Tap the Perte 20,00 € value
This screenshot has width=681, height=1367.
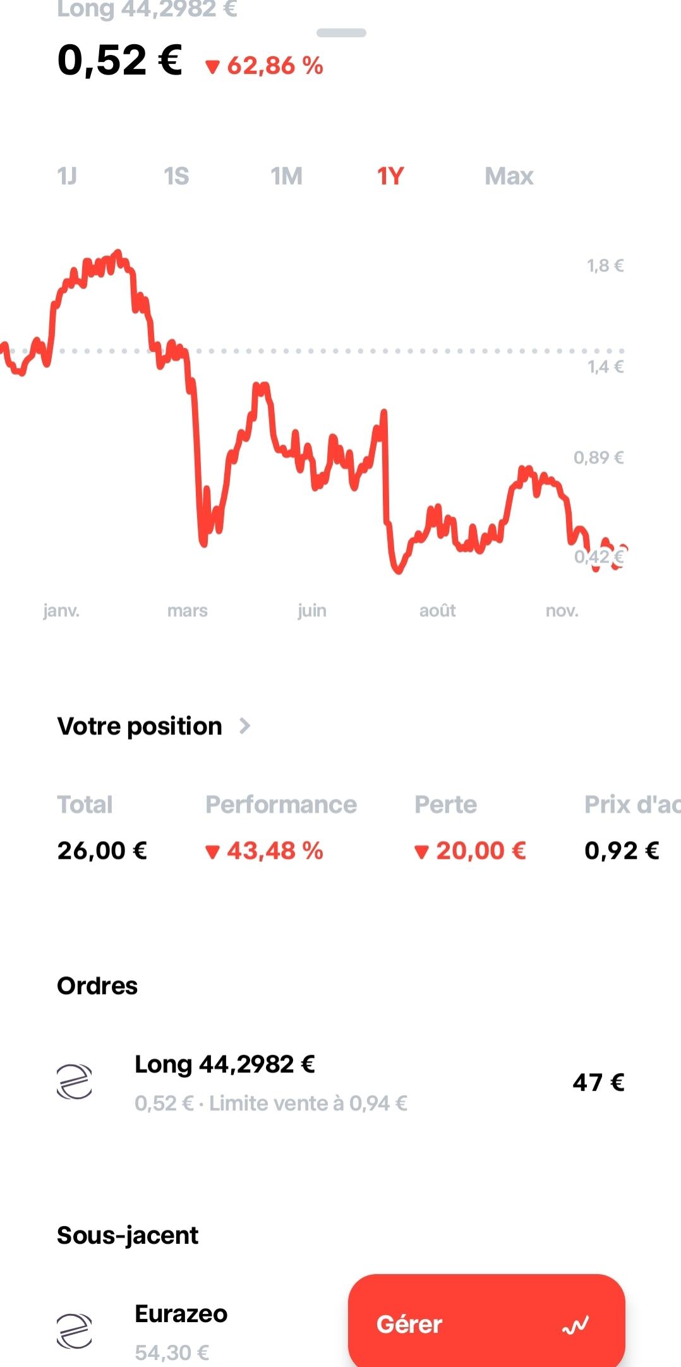click(x=471, y=851)
